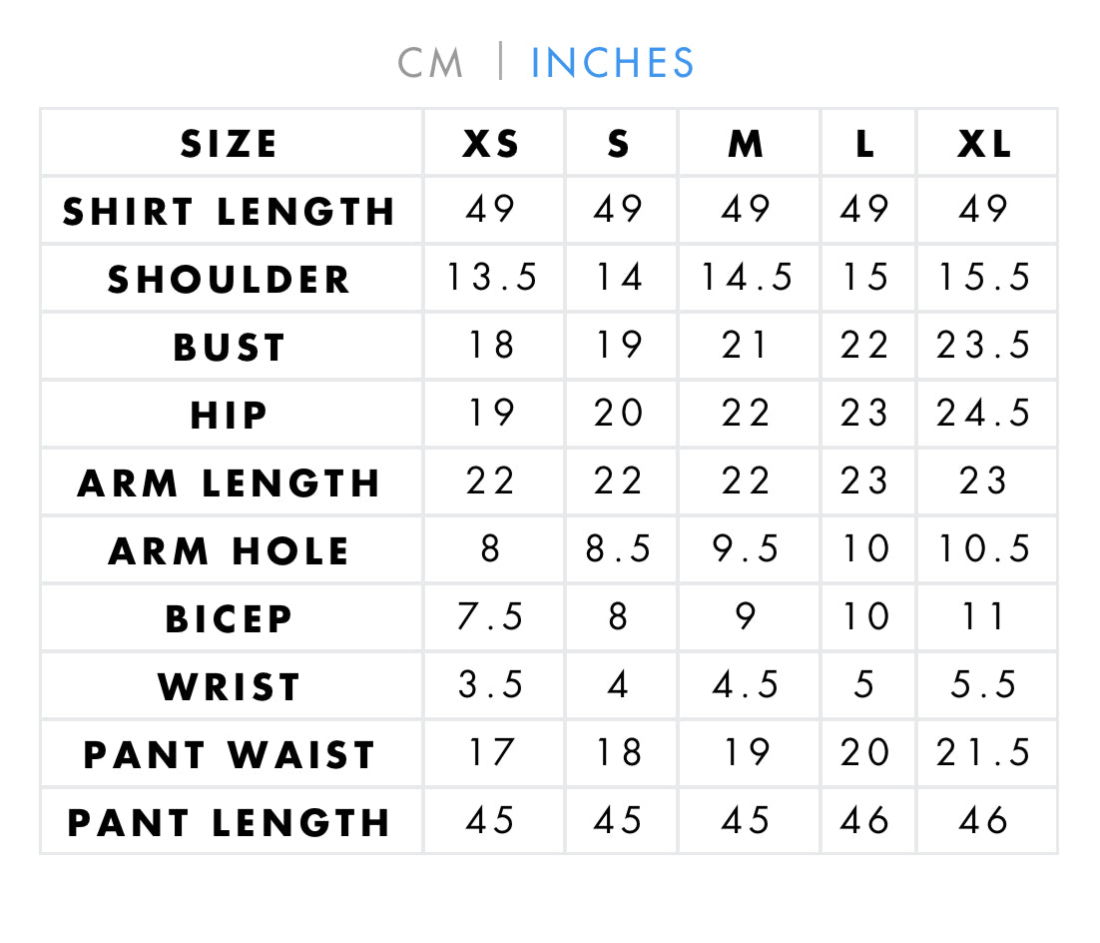Switch units to CM
This screenshot has width=1100, height=943.
point(430,63)
